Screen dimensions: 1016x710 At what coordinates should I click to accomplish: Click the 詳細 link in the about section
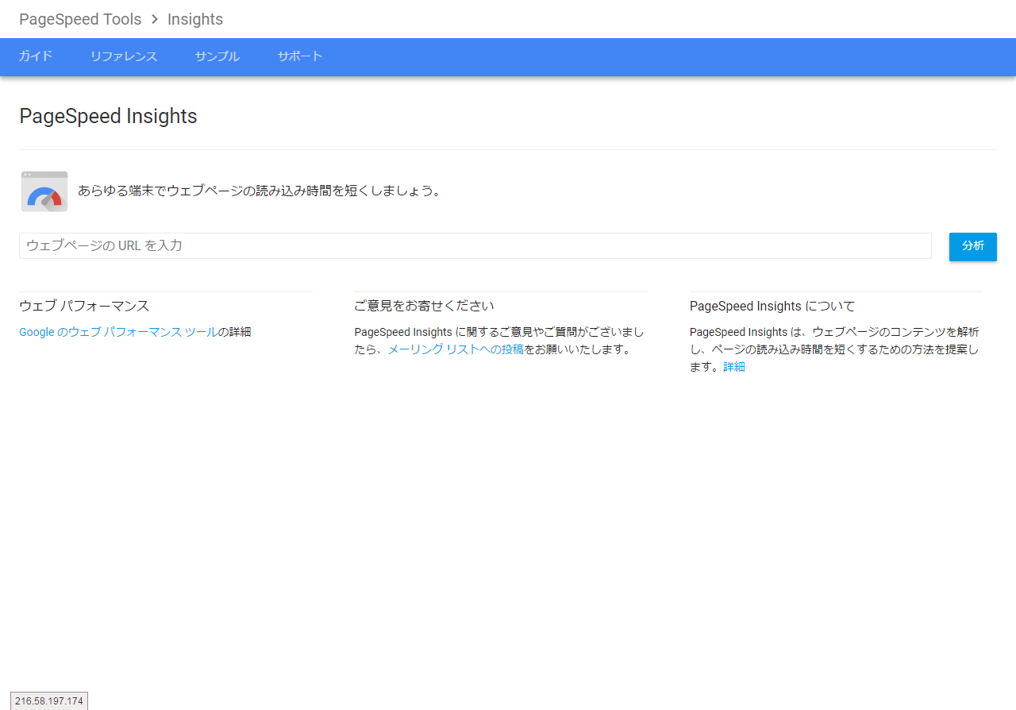[734, 367]
